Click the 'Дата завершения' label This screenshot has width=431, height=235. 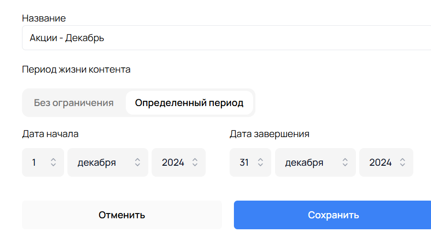tap(269, 134)
